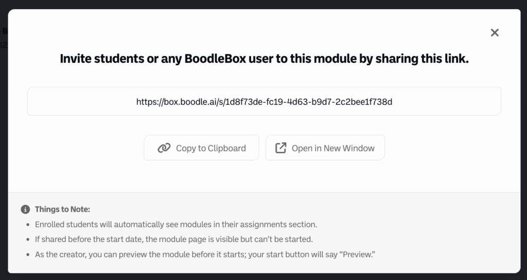Screen dimensions: 527x280
Task: Click the note about enrolled students' assignments section
Action: pos(176,225)
